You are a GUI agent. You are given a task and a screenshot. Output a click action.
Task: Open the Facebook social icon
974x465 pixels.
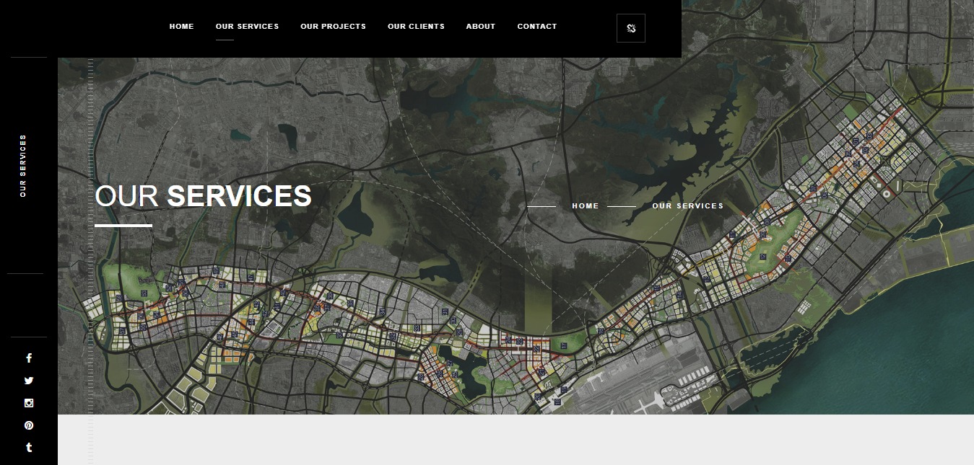click(29, 358)
